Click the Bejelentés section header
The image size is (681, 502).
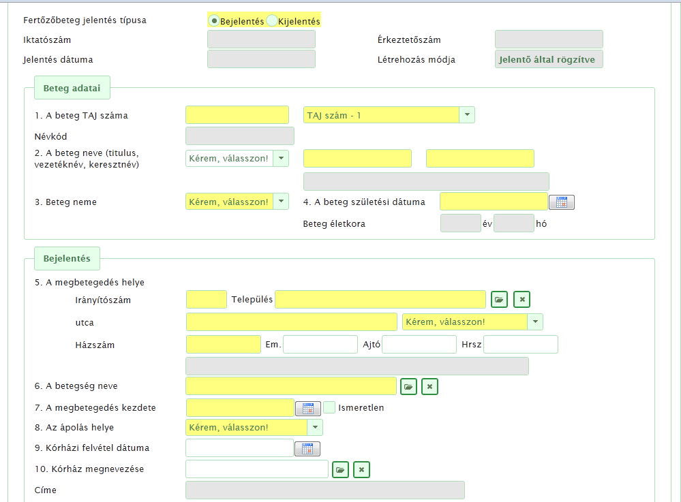(x=67, y=259)
